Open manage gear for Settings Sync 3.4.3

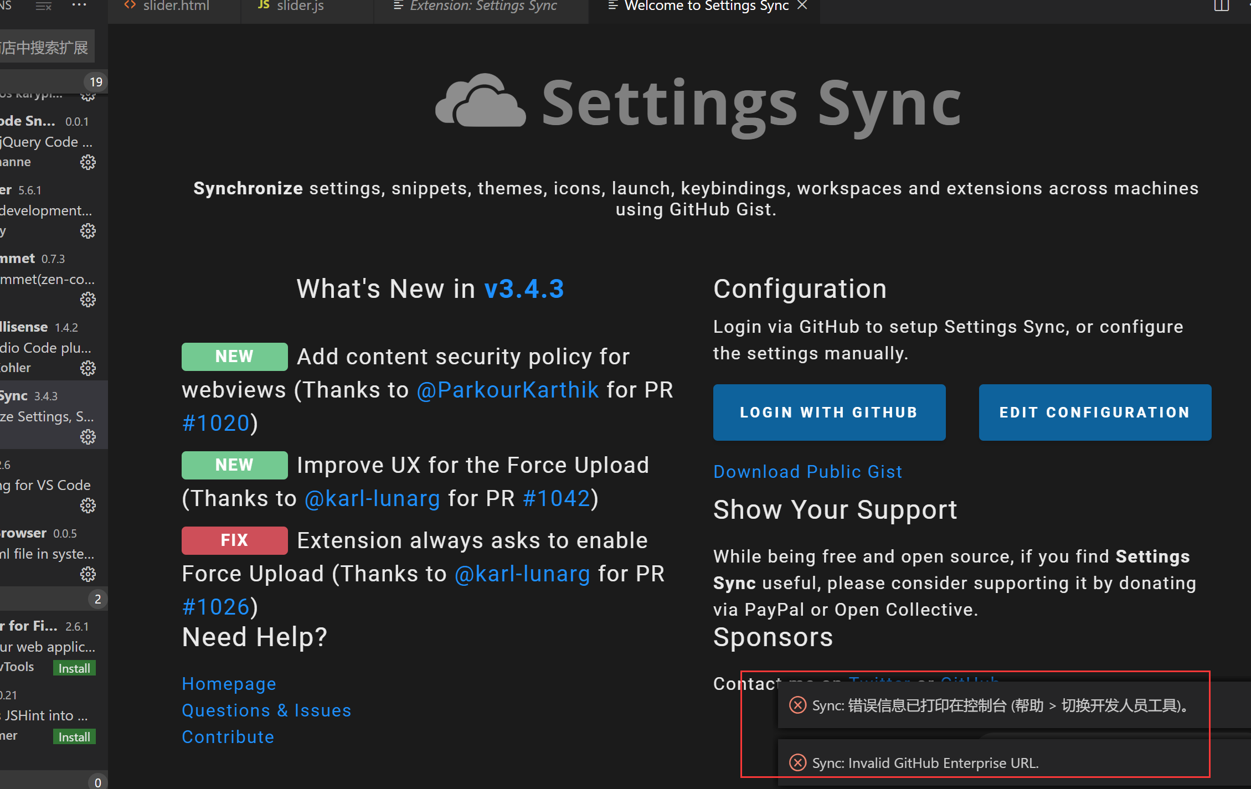coord(88,437)
